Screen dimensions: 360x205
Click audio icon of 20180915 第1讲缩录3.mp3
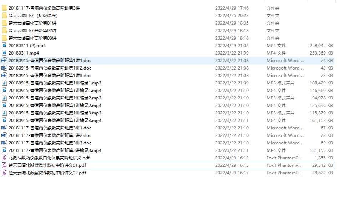(x=4, y=113)
